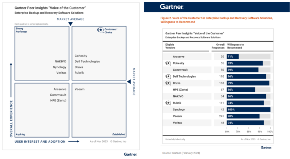Click the 70% axis tick label
290x159 pixels.
238,131
